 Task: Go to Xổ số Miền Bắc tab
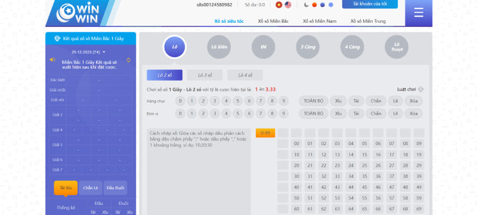click(x=273, y=21)
